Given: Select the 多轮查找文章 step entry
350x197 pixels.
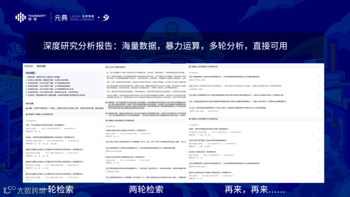Looking at the screenshot, I should pyautogui.click(x=49, y=89).
